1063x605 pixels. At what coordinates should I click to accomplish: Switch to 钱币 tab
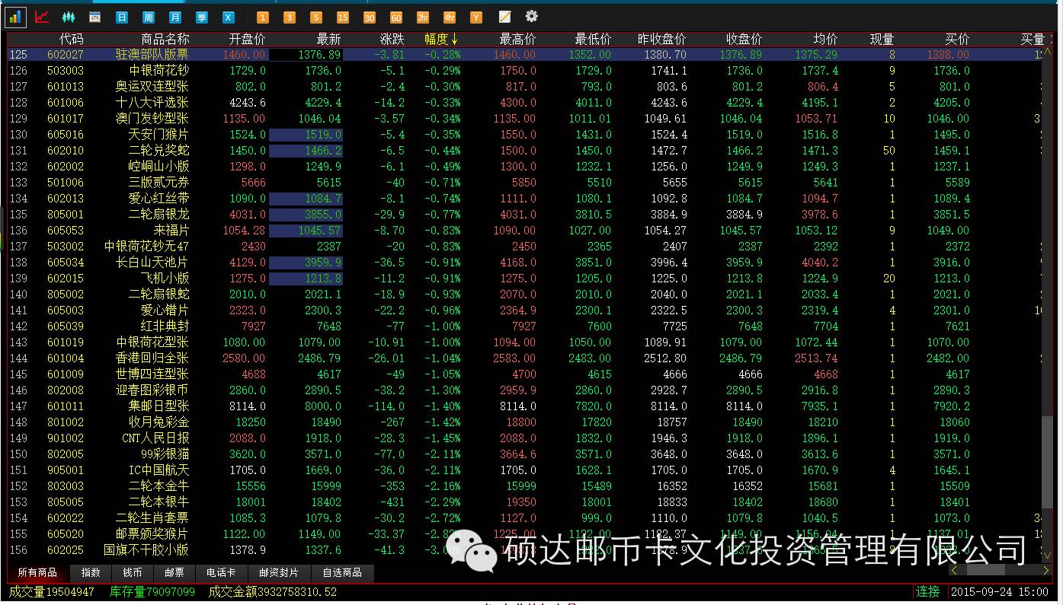point(133,572)
